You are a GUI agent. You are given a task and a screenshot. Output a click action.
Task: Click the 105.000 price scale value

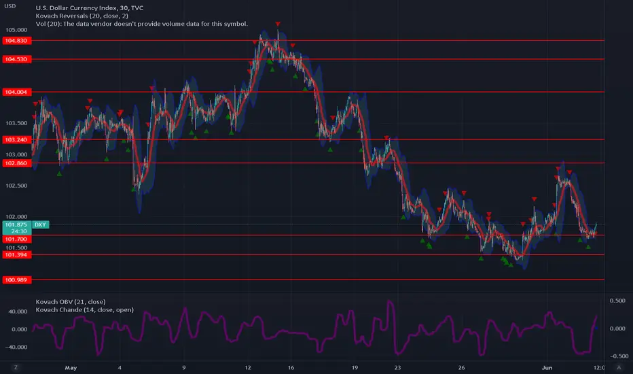[16, 30]
